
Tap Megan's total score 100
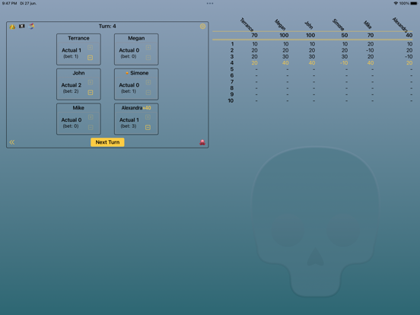(x=284, y=35)
